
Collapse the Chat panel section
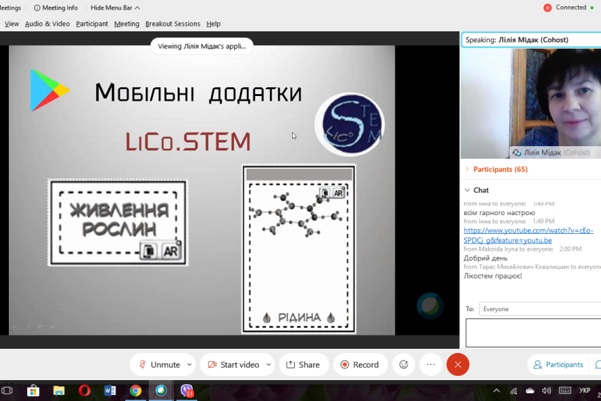(x=466, y=190)
